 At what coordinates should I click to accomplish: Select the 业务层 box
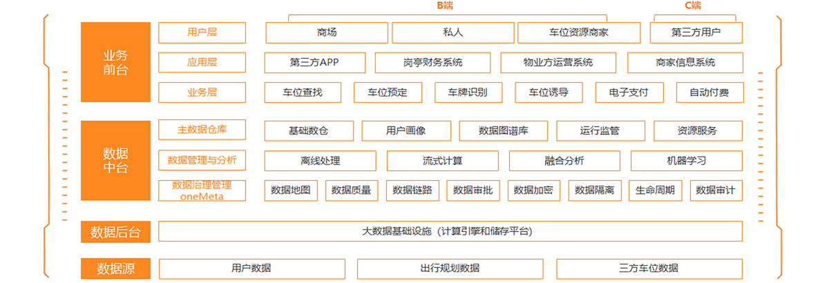coord(202,92)
